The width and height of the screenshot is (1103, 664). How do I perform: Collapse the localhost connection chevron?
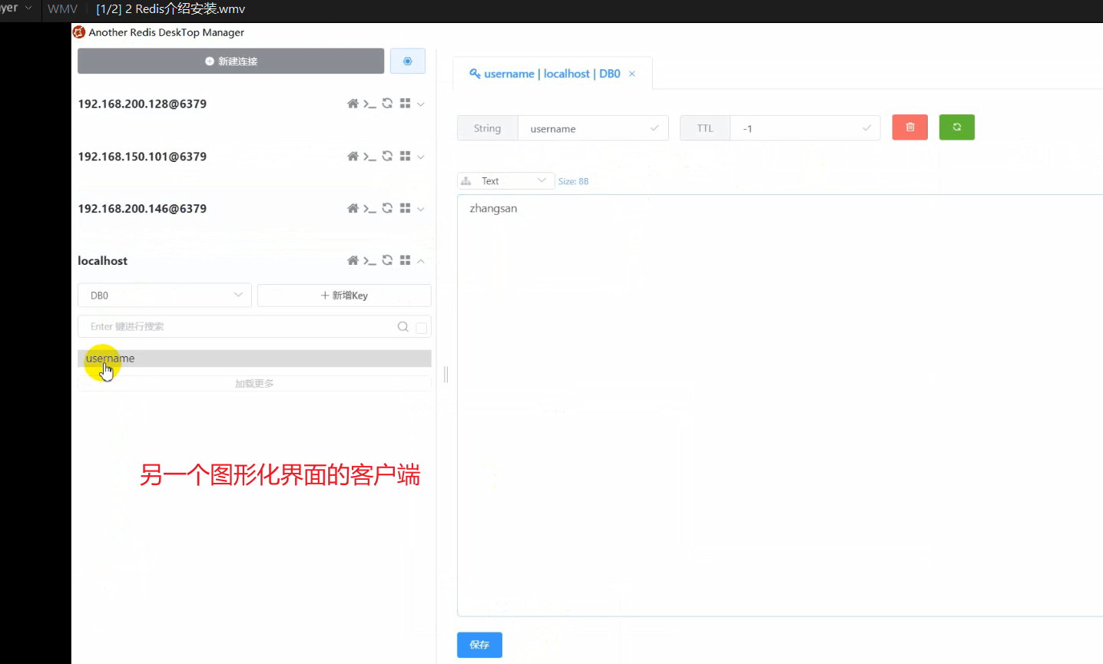(x=421, y=261)
